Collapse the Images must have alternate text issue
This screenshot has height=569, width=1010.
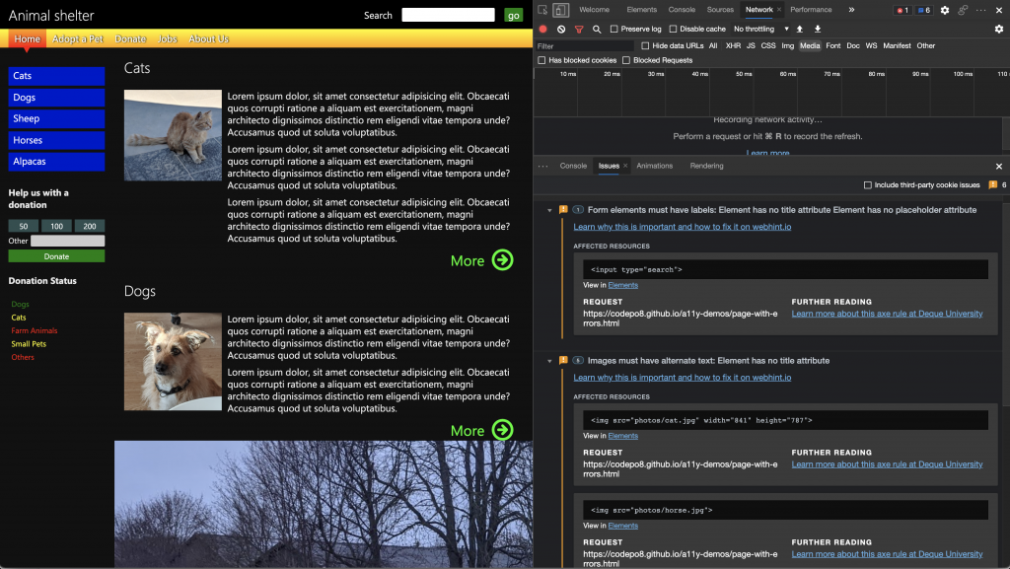point(549,361)
